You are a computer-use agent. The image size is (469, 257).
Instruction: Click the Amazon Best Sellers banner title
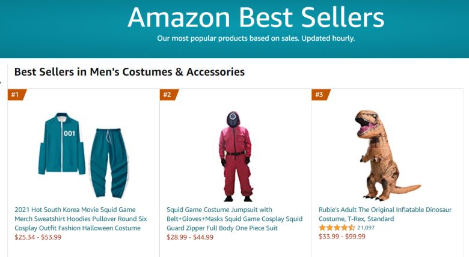click(256, 17)
